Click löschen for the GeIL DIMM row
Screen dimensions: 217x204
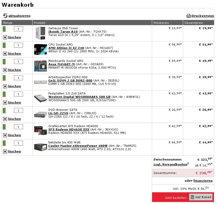[x=14, y=86]
